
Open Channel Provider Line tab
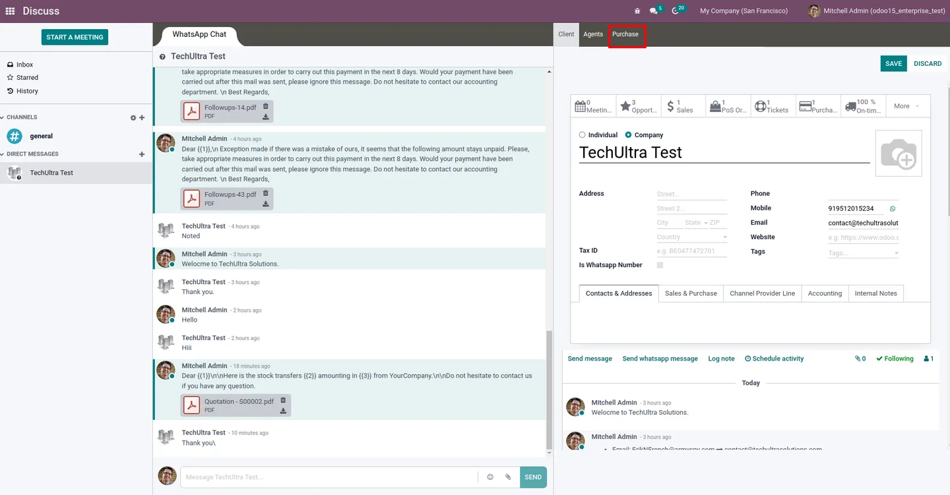click(x=762, y=293)
